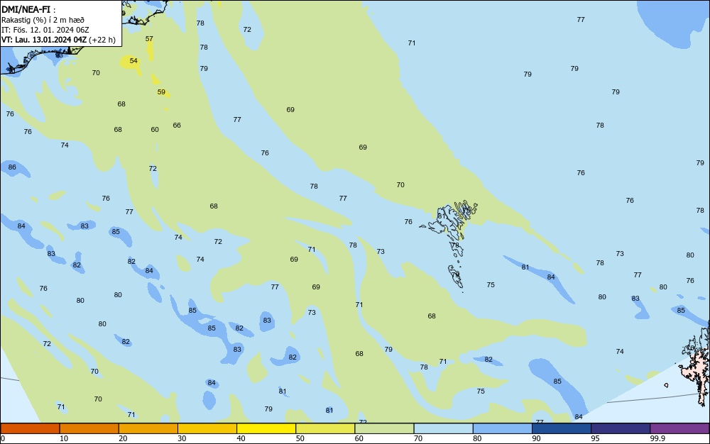
Task: Click the 0–10 dark orange legend swatch
Action: coord(30,428)
